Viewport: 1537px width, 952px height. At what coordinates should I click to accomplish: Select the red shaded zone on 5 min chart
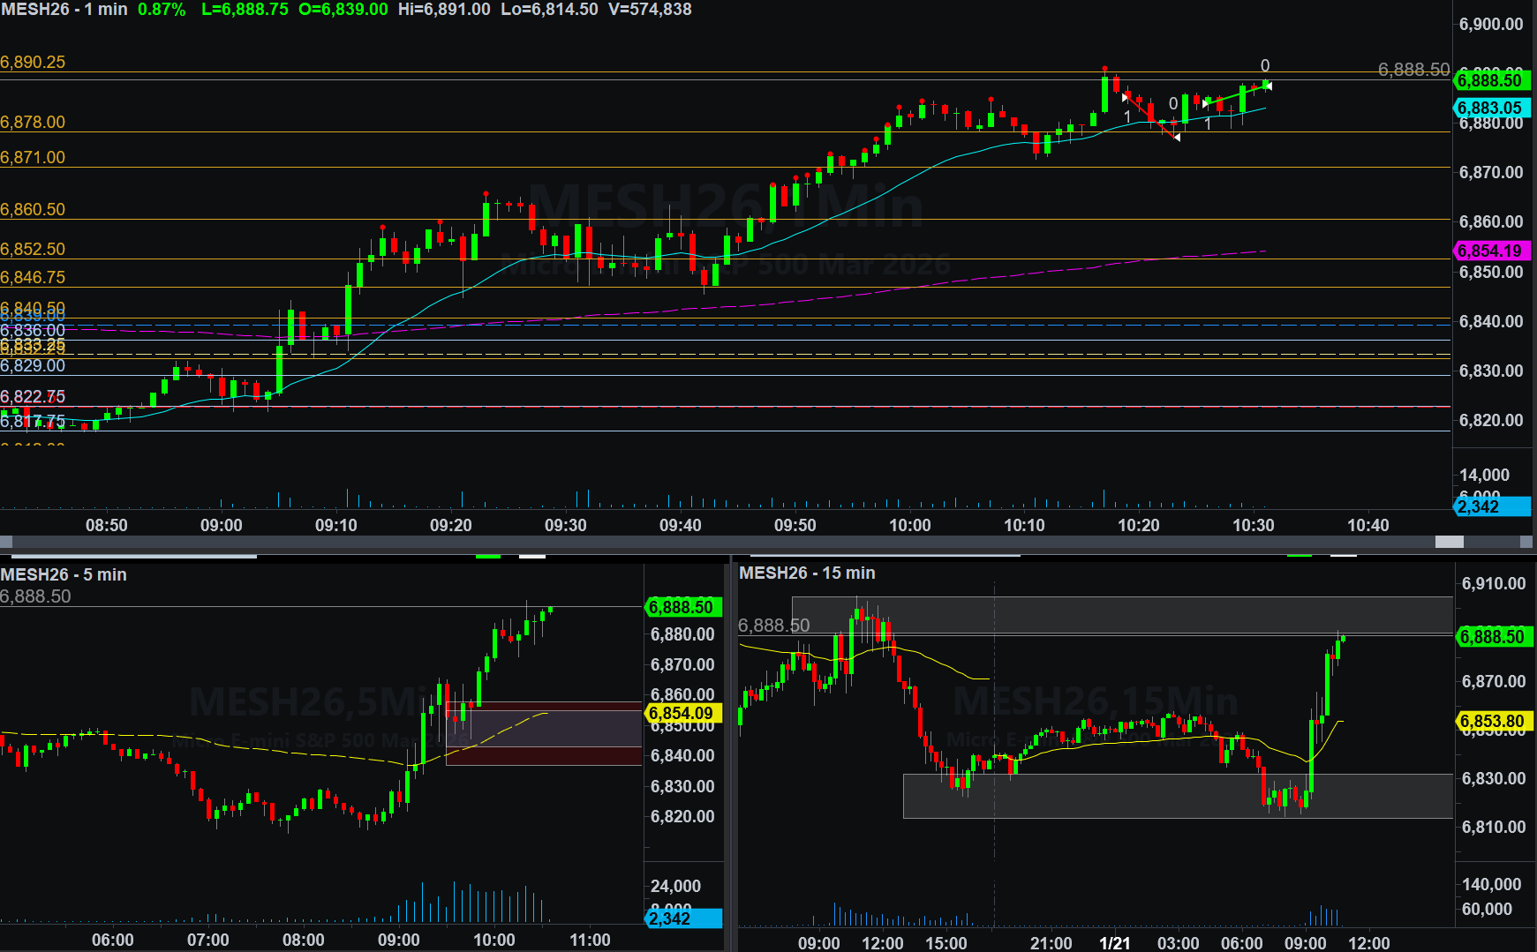coord(544,732)
